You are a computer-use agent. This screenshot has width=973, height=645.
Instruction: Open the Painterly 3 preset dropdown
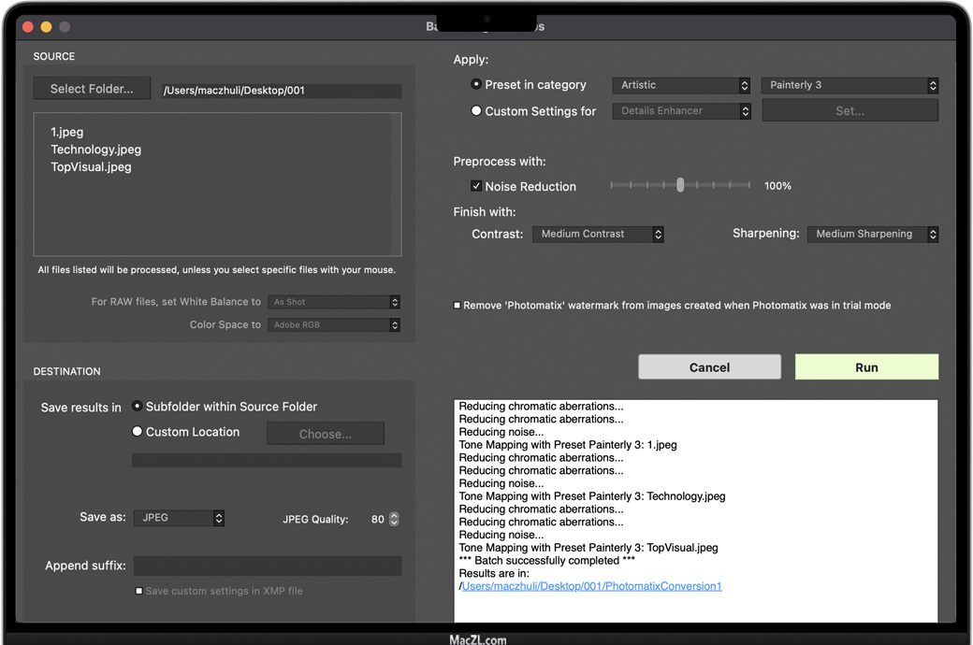coord(850,85)
